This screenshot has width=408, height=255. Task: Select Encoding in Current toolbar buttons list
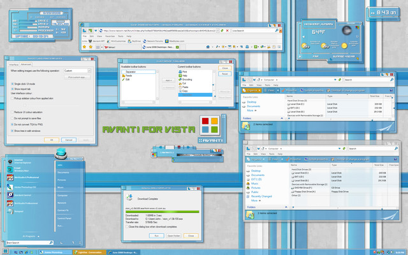(187, 79)
